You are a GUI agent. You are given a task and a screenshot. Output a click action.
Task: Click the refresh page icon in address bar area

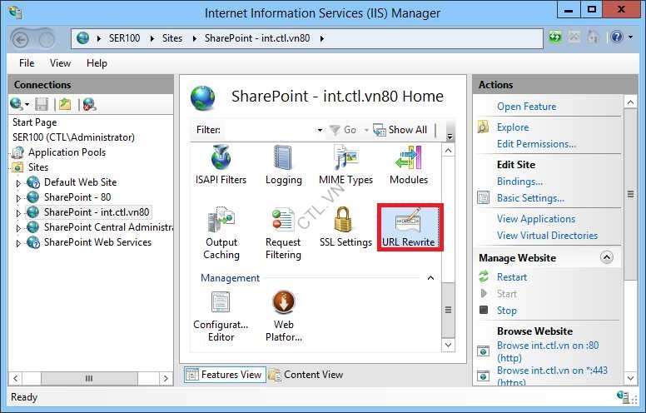point(555,37)
